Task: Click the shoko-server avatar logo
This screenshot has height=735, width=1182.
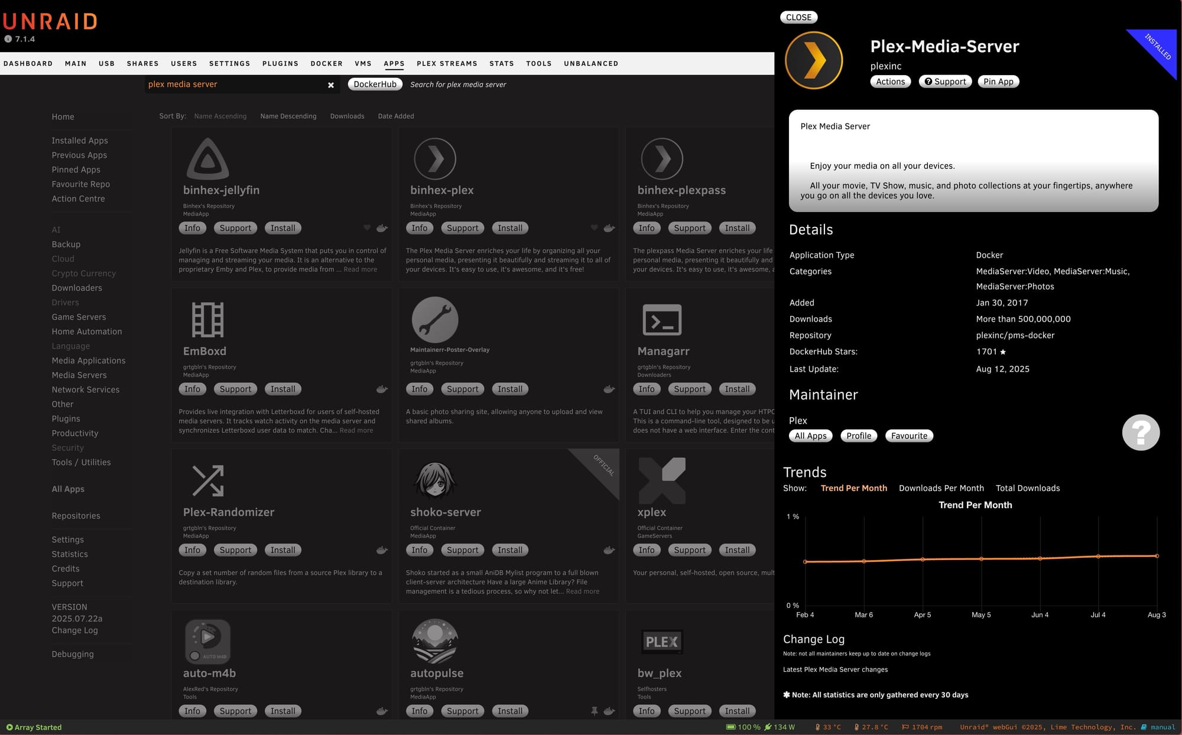Action: click(435, 480)
